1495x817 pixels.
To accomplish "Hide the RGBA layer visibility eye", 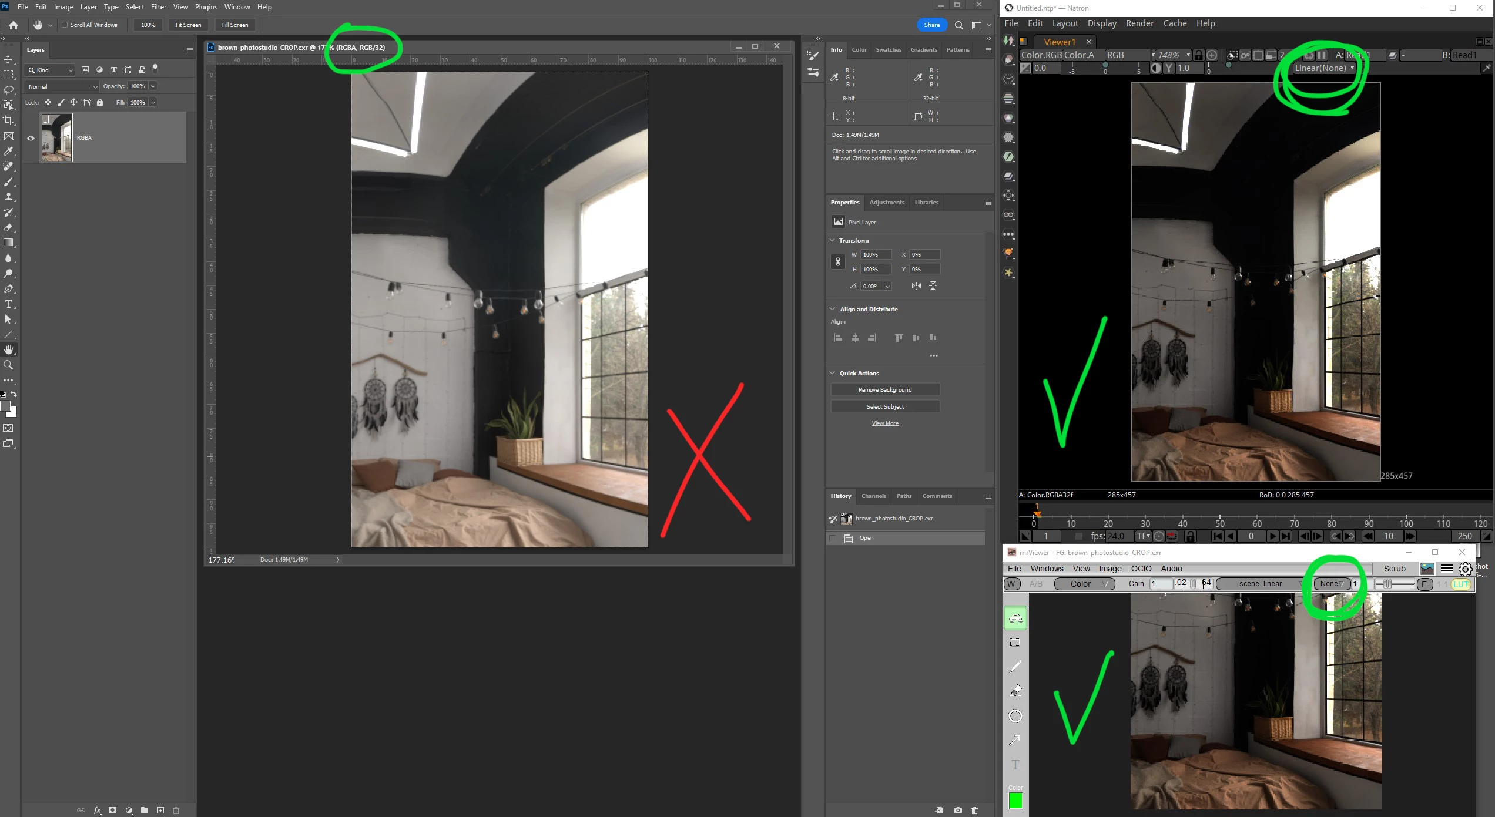I will [x=31, y=138].
